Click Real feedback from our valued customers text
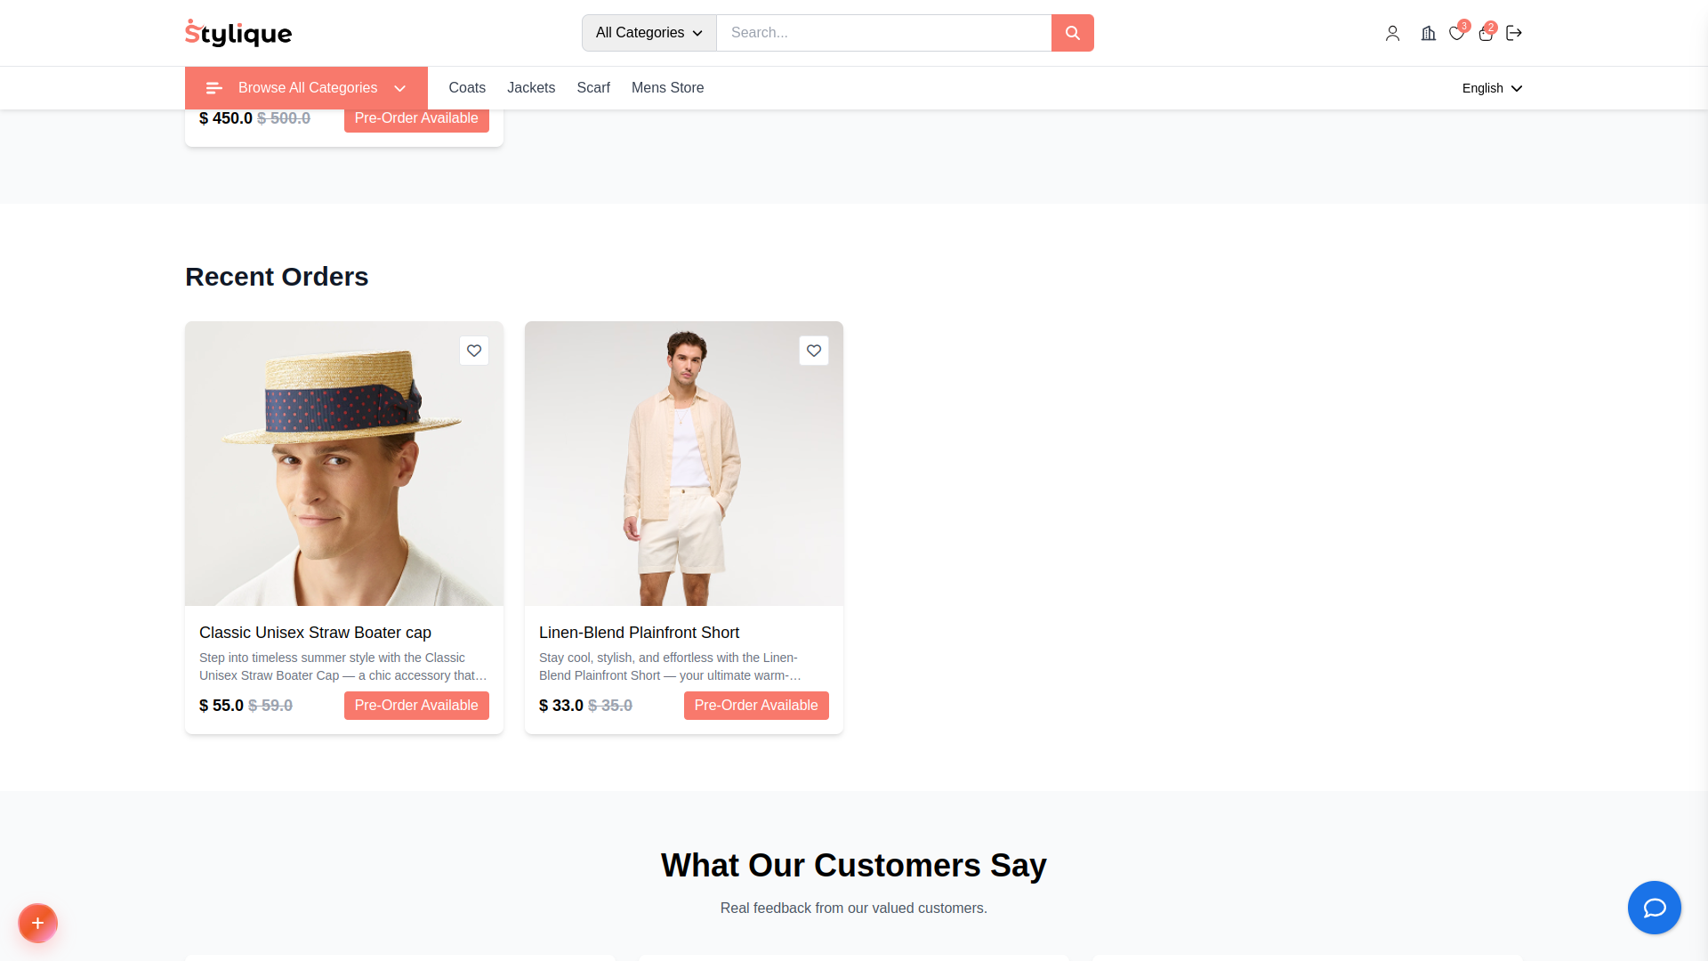This screenshot has height=961, width=1708. click(854, 908)
